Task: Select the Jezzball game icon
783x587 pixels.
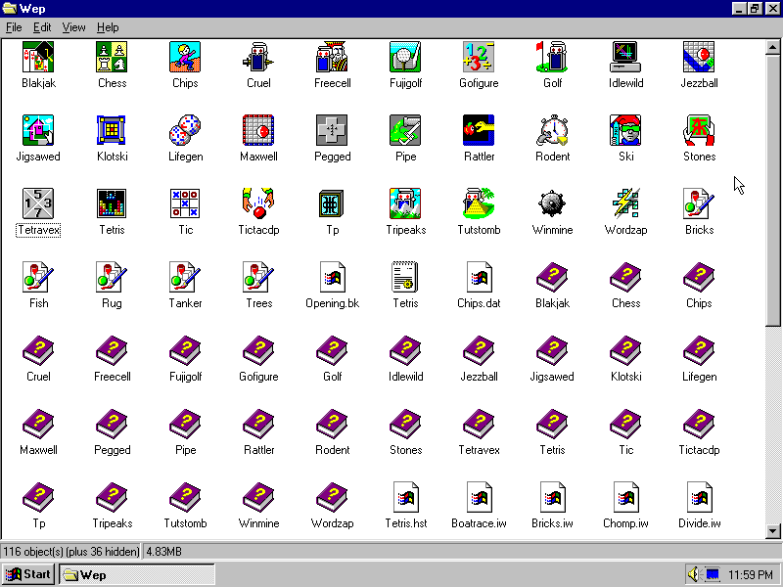Action: click(x=699, y=57)
